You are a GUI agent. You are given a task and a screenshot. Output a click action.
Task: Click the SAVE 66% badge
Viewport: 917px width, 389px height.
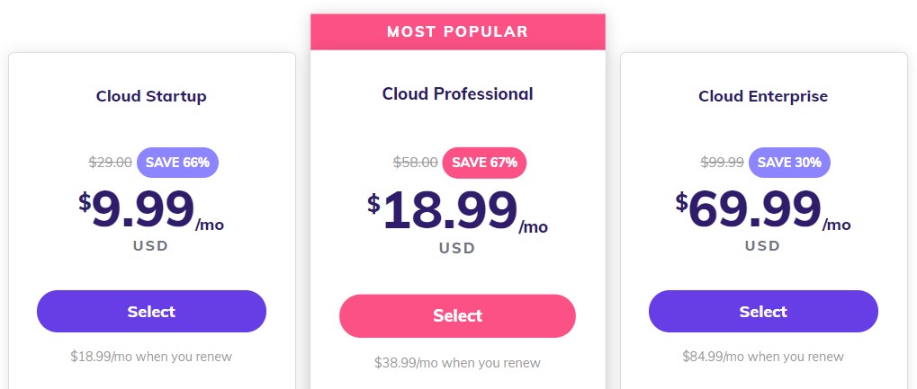pos(177,163)
